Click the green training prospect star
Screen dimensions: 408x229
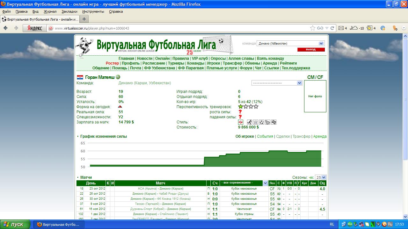click(x=241, y=107)
